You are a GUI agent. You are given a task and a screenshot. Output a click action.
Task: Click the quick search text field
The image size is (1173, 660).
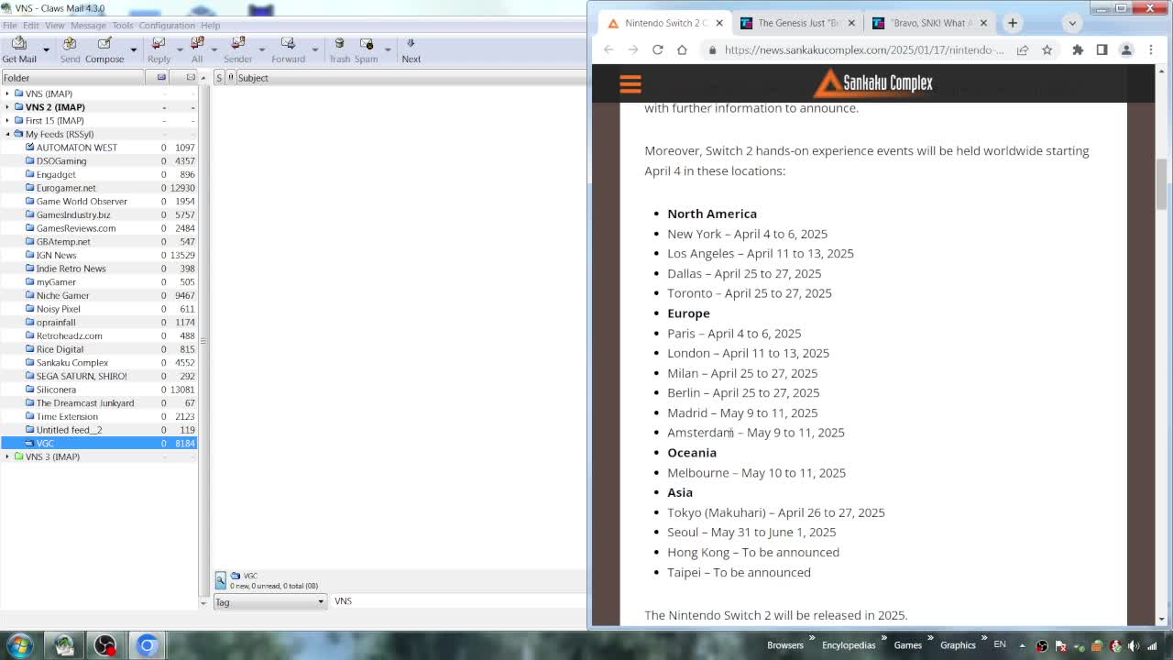click(458, 601)
